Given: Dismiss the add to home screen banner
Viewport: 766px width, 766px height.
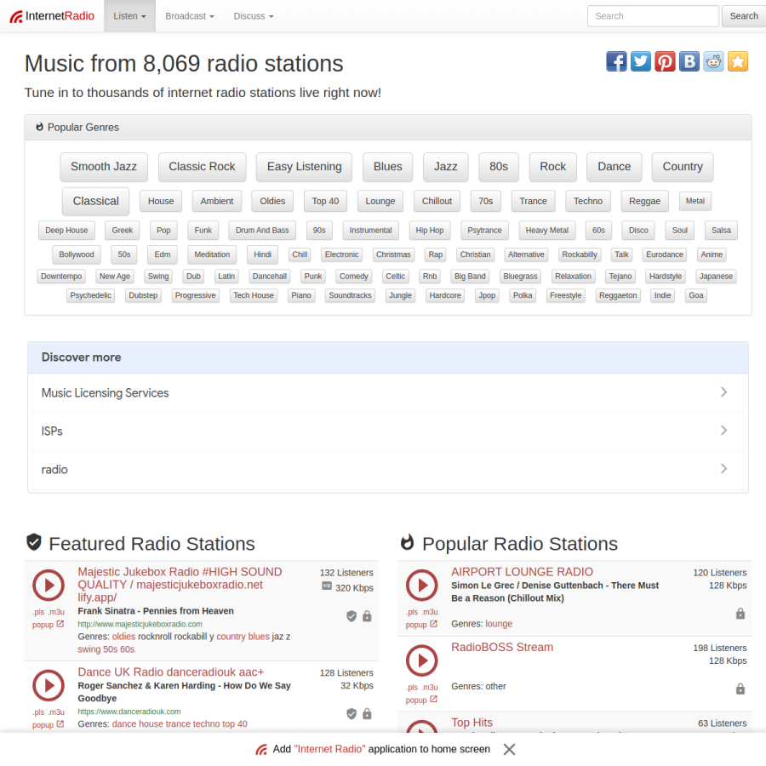Looking at the screenshot, I should (509, 749).
